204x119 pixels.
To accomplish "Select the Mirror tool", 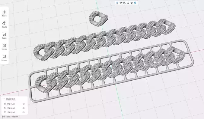I will (4, 47).
